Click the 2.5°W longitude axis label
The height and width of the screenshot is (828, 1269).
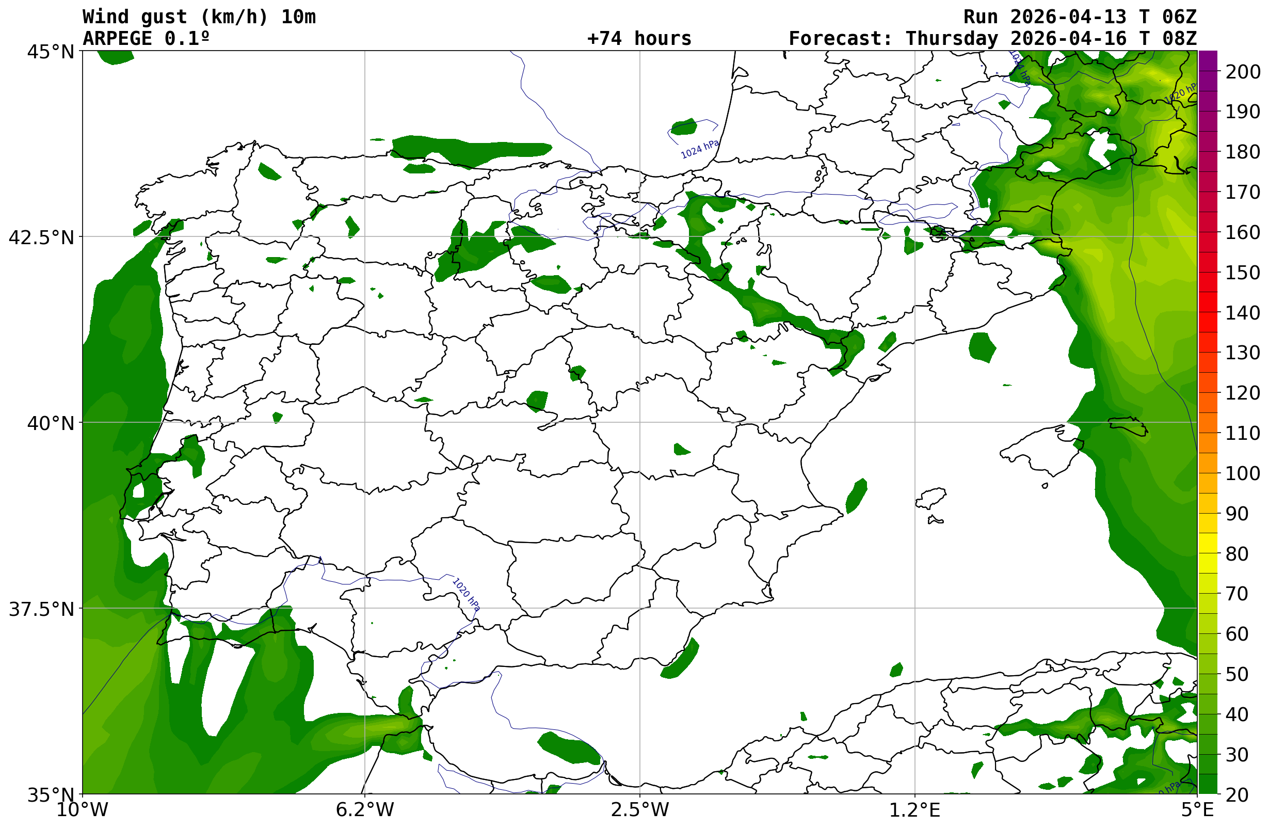(x=639, y=810)
